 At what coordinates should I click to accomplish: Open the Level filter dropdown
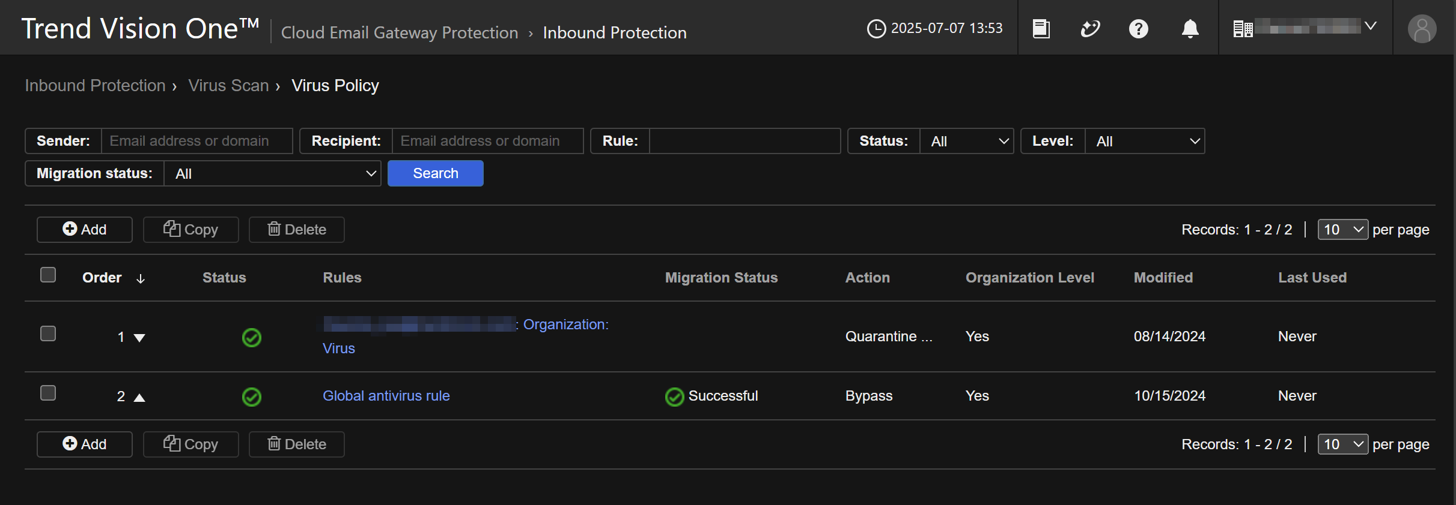[1144, 142]
